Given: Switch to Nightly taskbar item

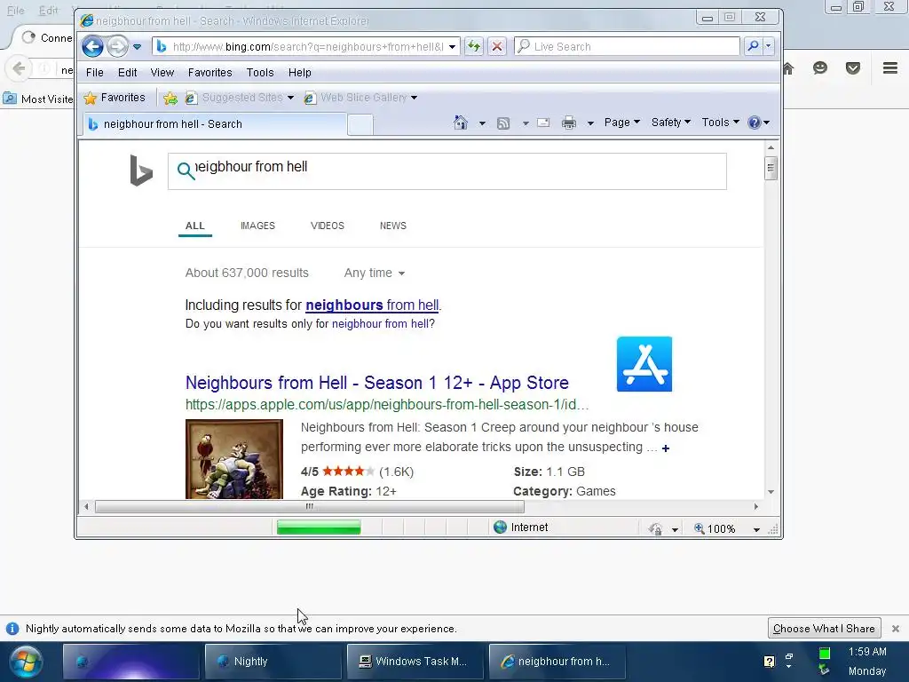Looking at the screenshot, I should (273, 661).
